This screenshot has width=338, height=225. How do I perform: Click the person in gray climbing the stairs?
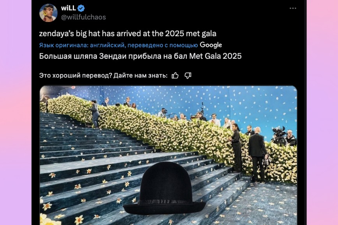pos(94,114)
